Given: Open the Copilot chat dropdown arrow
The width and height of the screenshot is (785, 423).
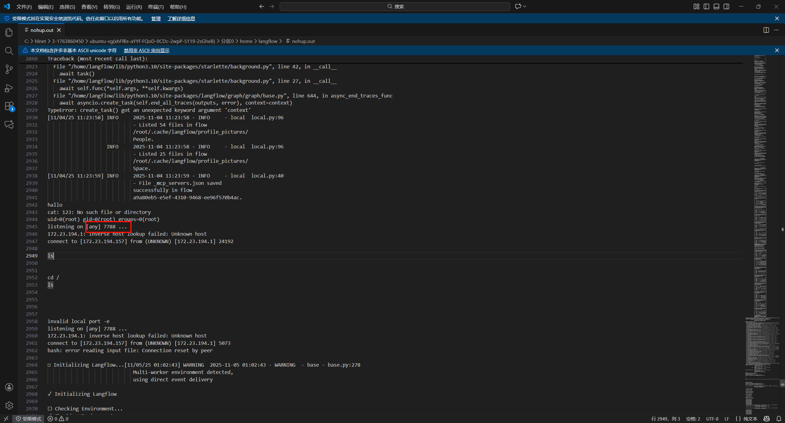Looking at the screenshot, I should pos(525,6).
